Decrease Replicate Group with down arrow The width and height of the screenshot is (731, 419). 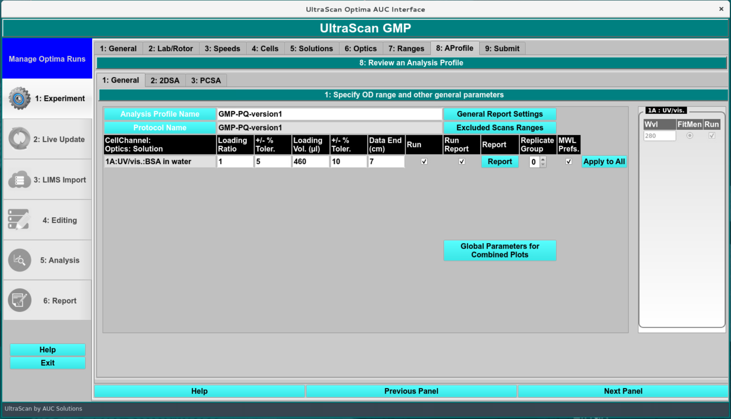point(543,164)
